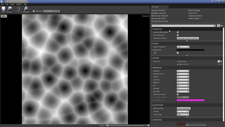Screen dimensions: 225x127
Task: Click the RGBCurve value field
Action: pos(183,83)
